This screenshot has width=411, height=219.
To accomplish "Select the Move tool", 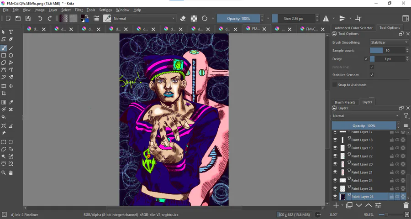I will click(x=11, y=86).
